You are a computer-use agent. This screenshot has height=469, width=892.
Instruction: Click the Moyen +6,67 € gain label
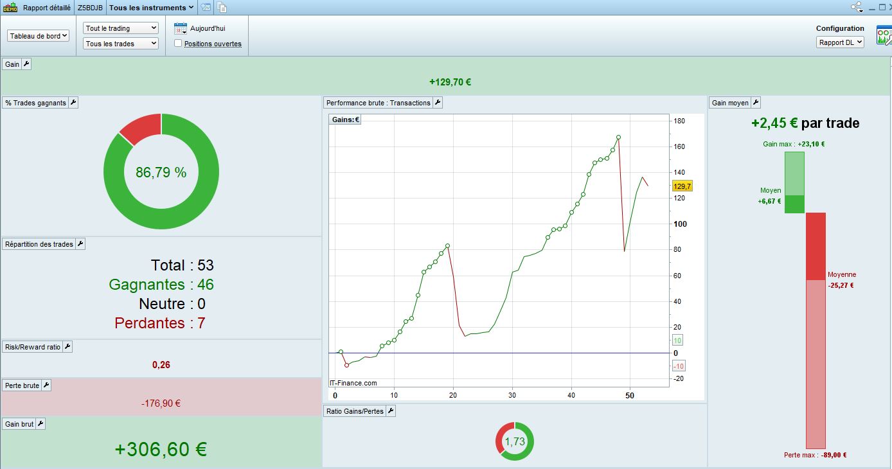click(770, 196)
